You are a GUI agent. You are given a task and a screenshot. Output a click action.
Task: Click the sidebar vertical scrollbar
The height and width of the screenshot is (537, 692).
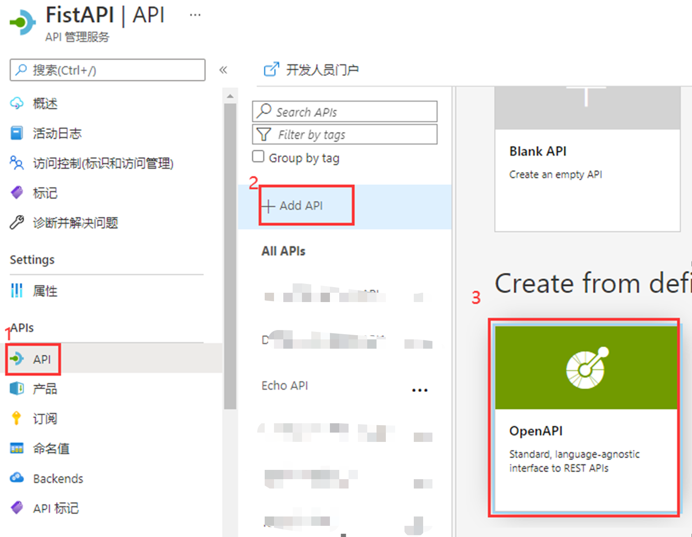pyautogui.click(x=230, y=256)
